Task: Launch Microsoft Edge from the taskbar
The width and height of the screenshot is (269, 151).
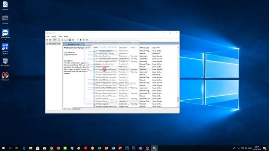Action: (24, 148)
